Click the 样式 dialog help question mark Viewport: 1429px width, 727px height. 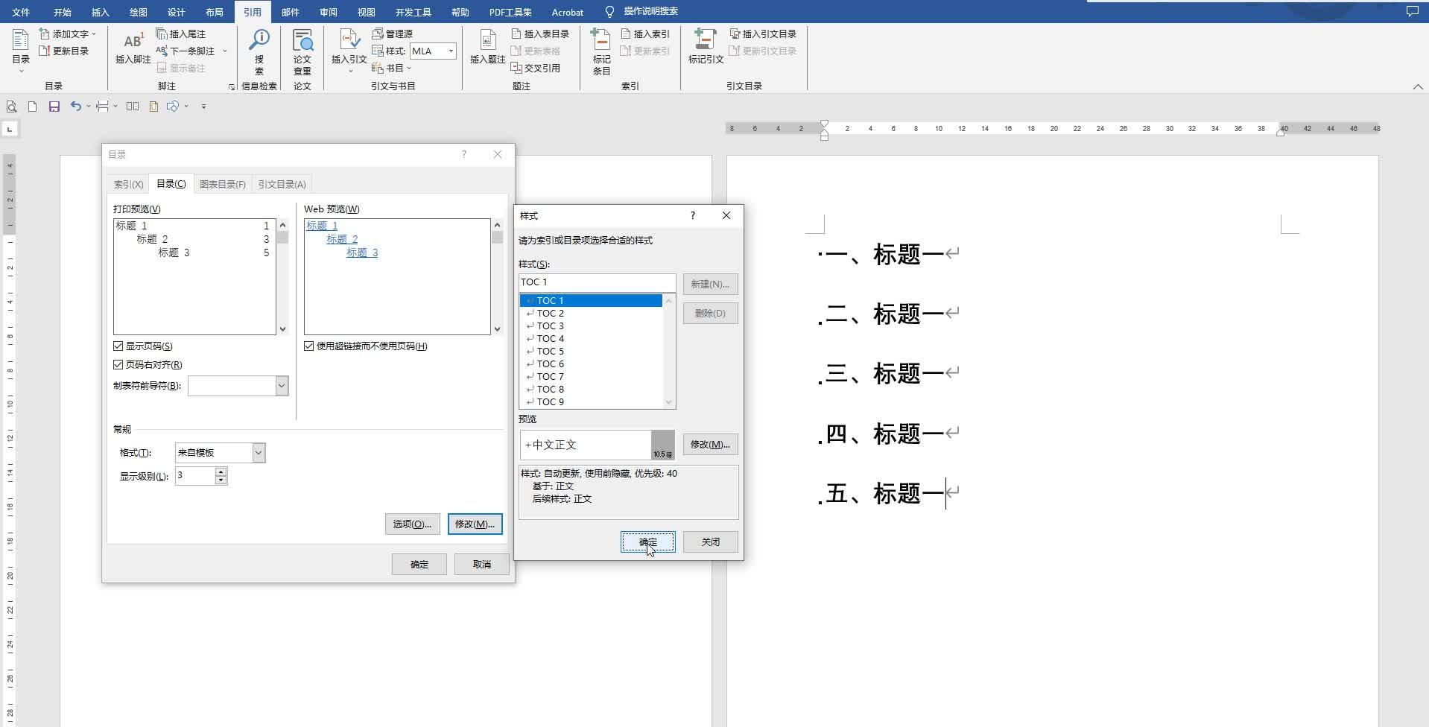[x=693, y=216]
